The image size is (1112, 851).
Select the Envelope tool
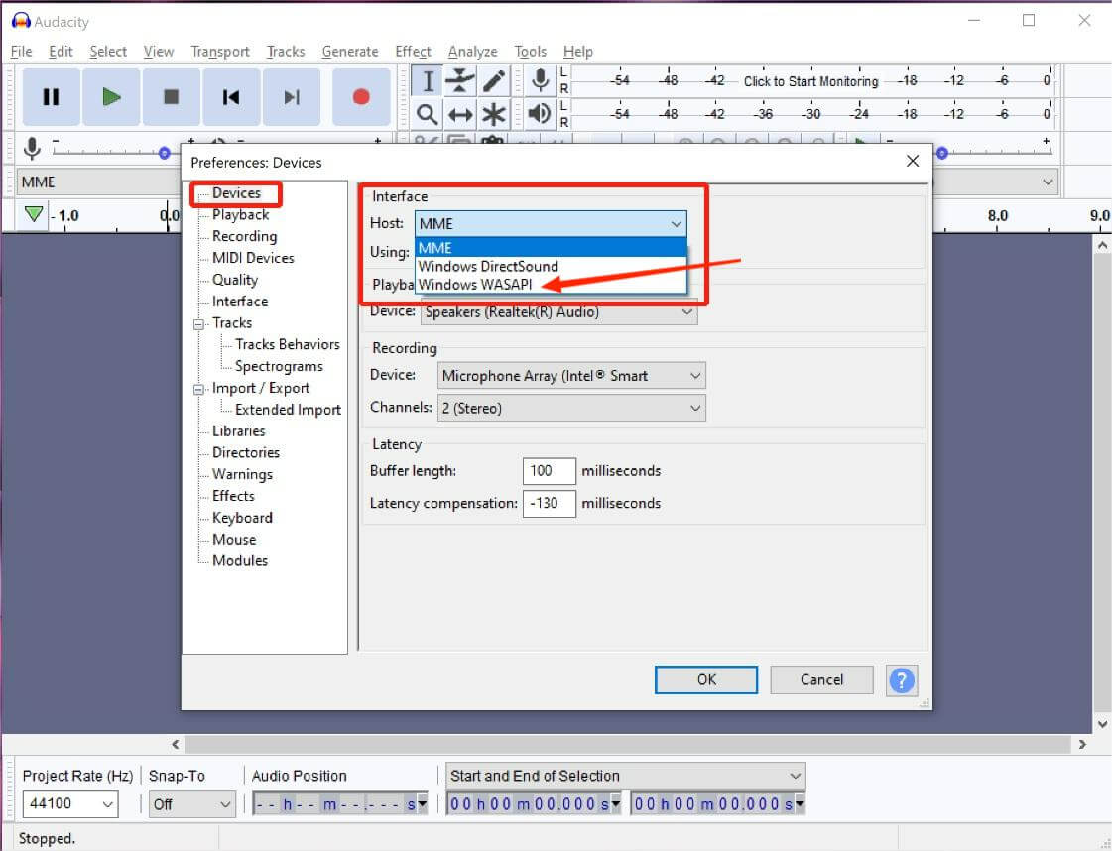(x=460, y=81)
